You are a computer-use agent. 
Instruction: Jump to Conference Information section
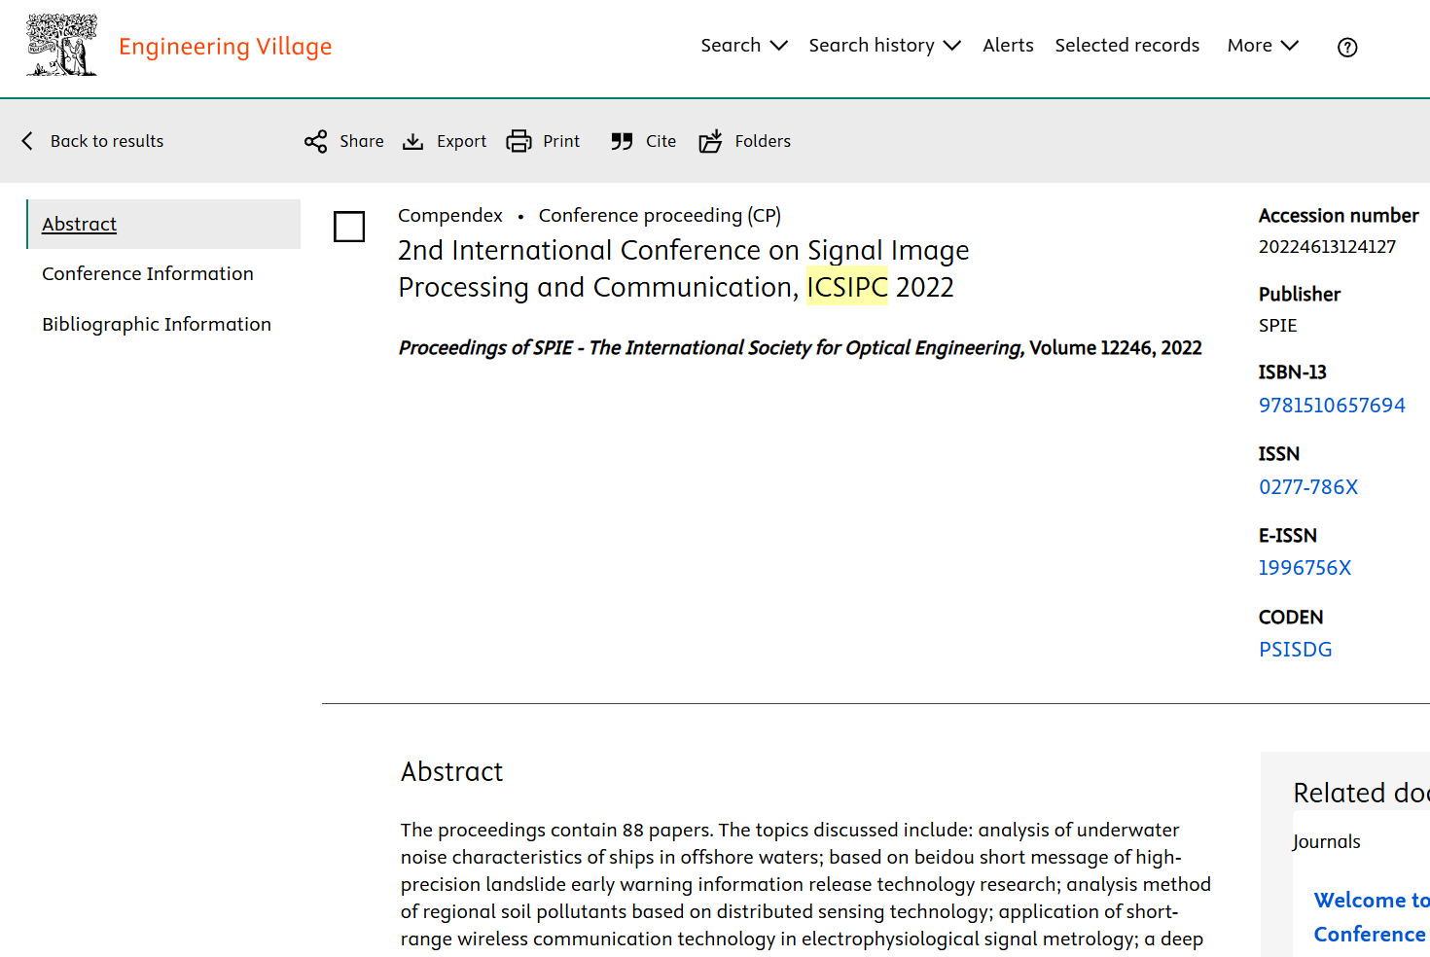pyautogui.click(x=148, y=274)
